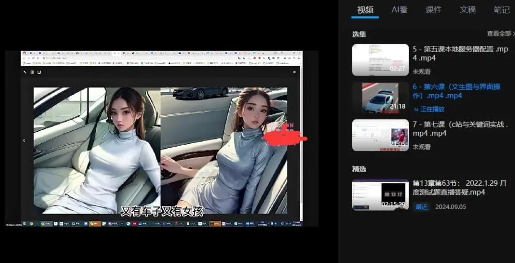Switch to the 笔记 tab
The image size is (515, 263).
tap(502, 10)
